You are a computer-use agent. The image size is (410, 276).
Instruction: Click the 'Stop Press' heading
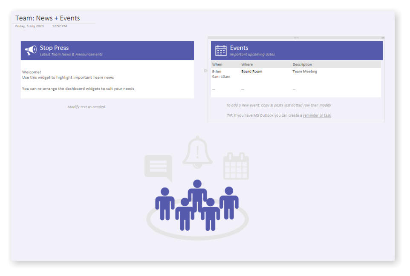pos(54,48)
